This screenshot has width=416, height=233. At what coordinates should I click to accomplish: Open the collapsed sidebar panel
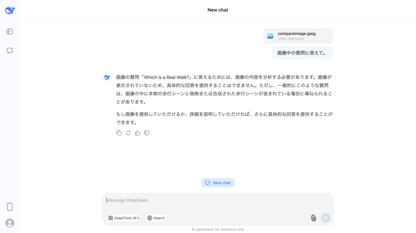[10, 31]
